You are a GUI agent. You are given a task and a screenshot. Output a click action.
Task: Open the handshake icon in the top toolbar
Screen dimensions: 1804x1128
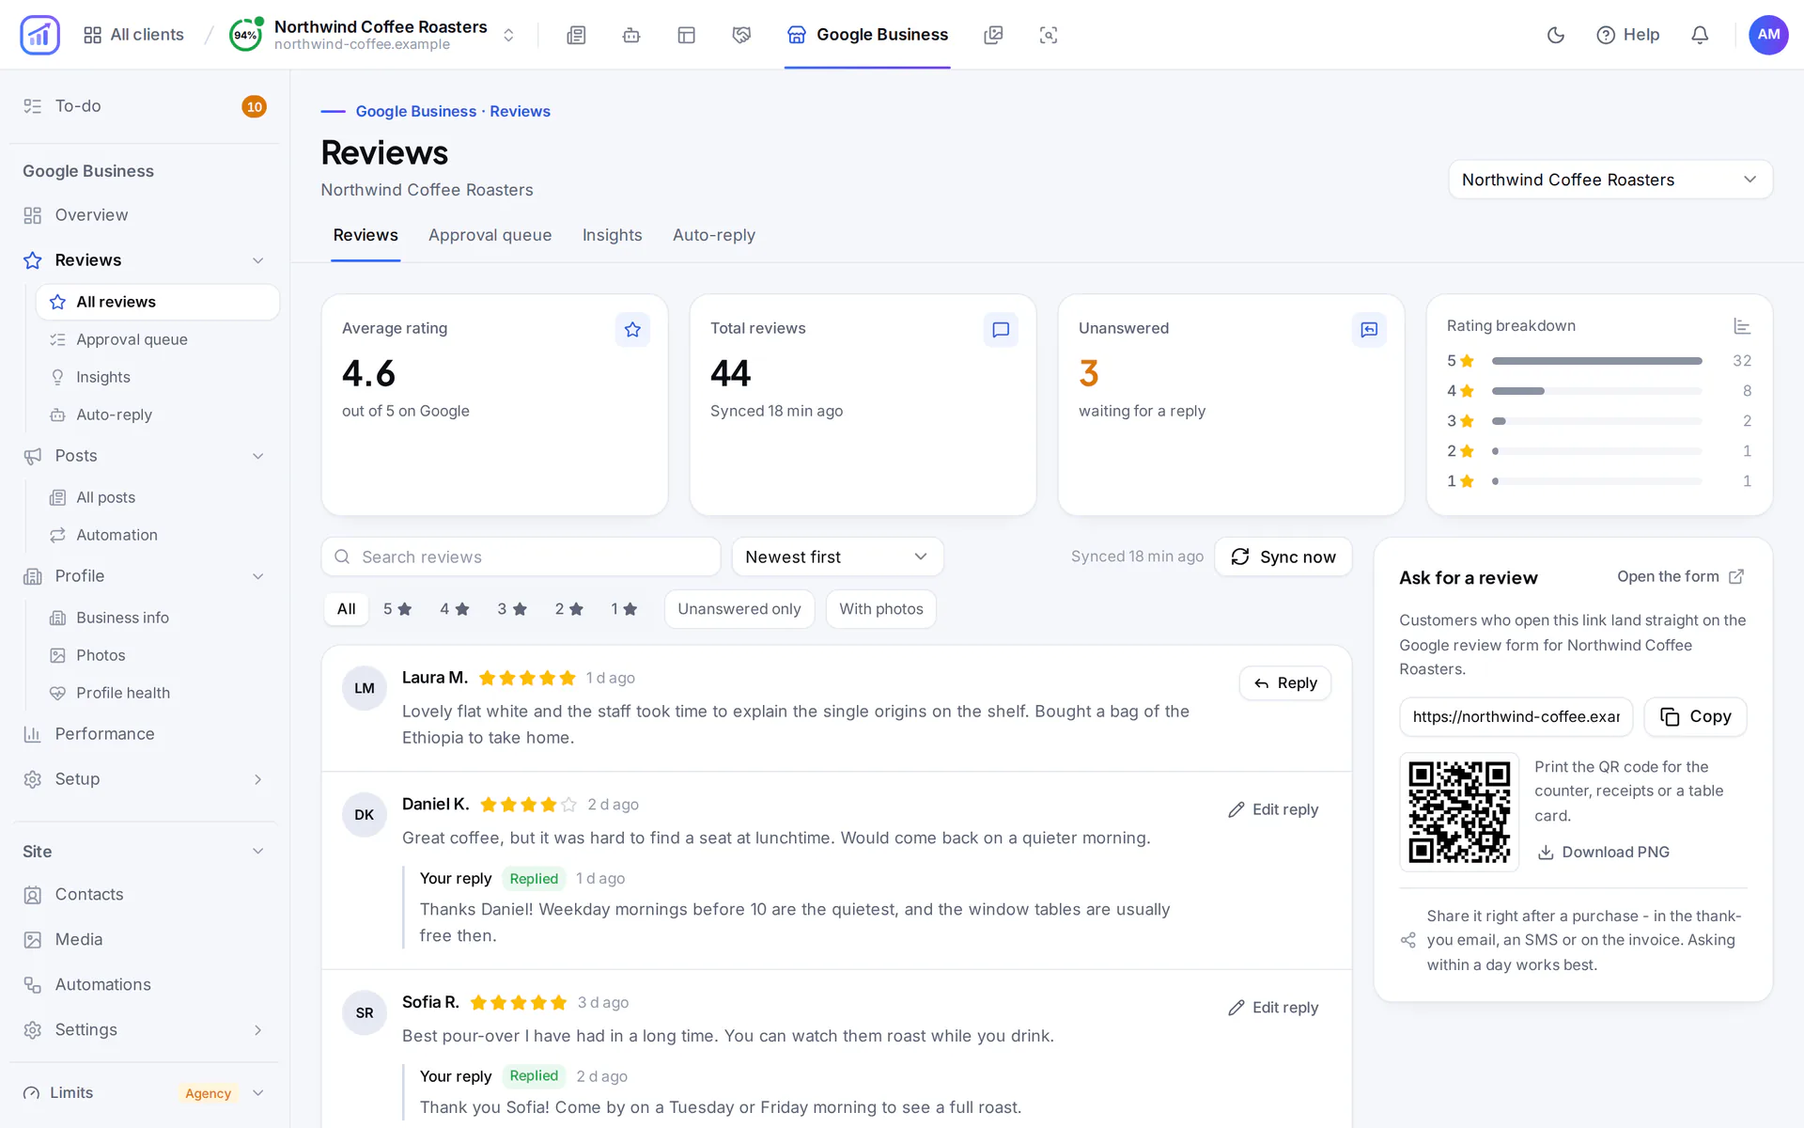click(x=741, y=35)
